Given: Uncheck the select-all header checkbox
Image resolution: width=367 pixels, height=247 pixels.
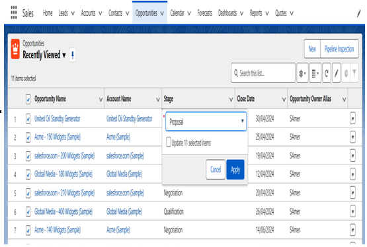Looking at the screenshot, I should point(28,99).
